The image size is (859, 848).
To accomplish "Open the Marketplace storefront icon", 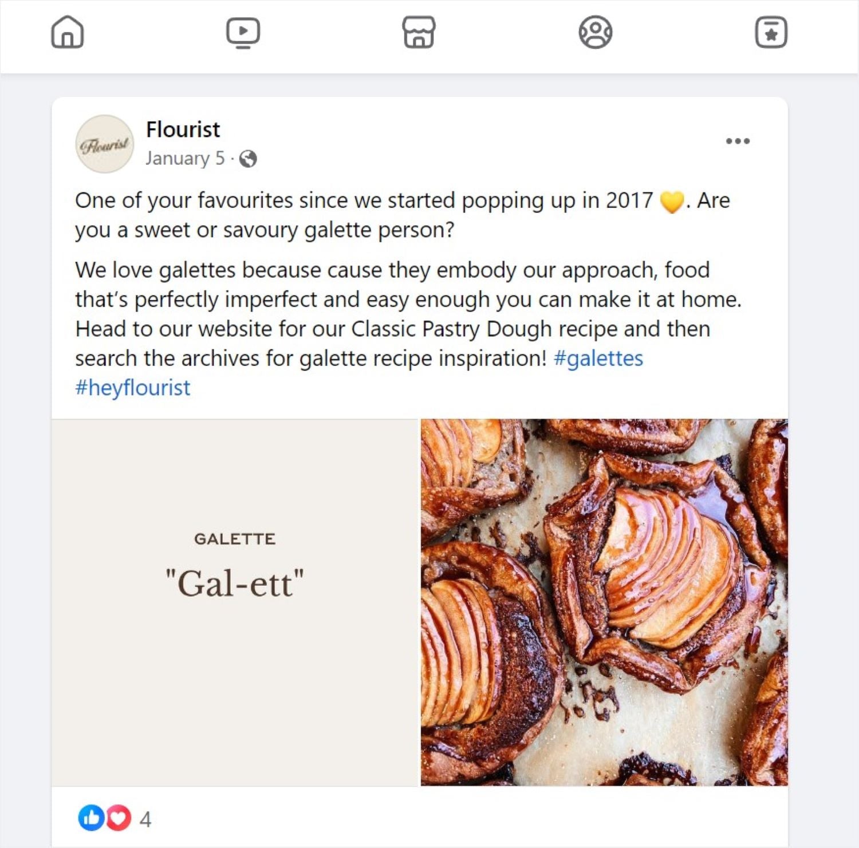I will (x=419, y=32).
